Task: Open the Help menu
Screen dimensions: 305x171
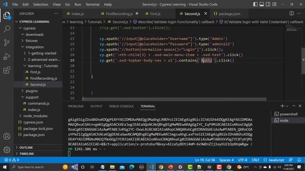Action: [x=108, y=4]
